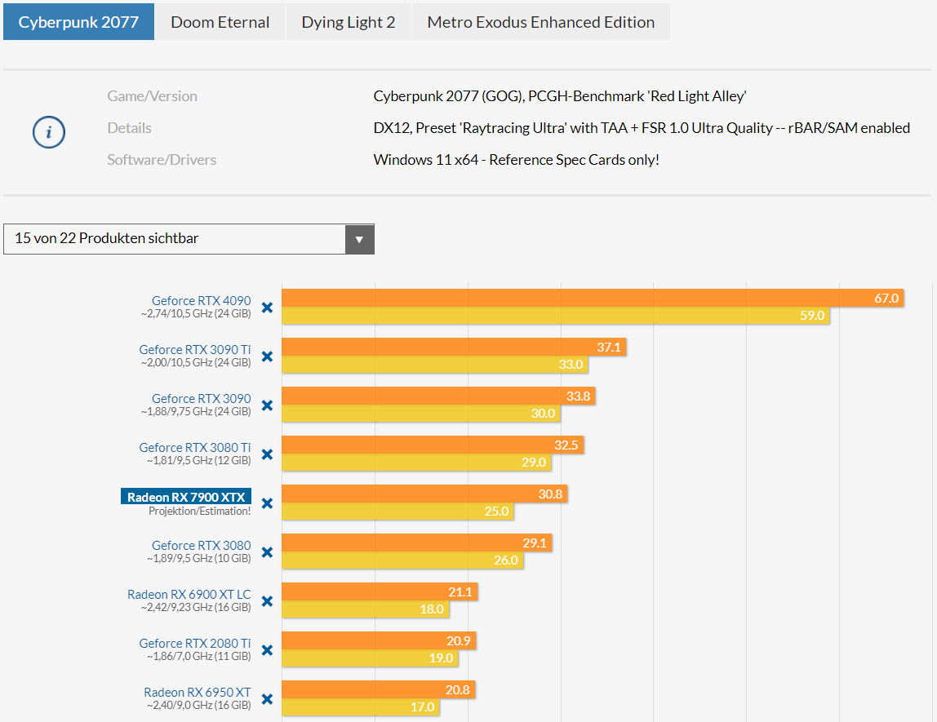Click the orange 67.0 bar for RTX 4090
Viewport: 937px width, 722px height.
(x=593, y=298)
